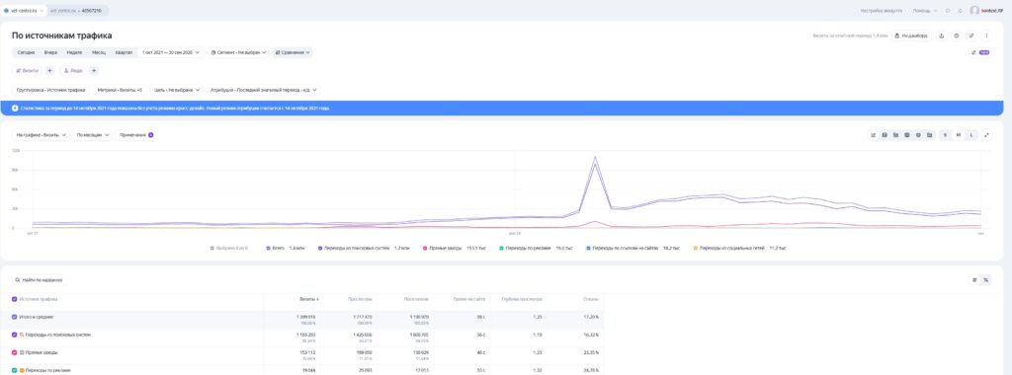Image resolution: width=1012 pixels, height=375 pixels.
Task: Click Группировка - Источник трафика button
Action: point(51,90)
